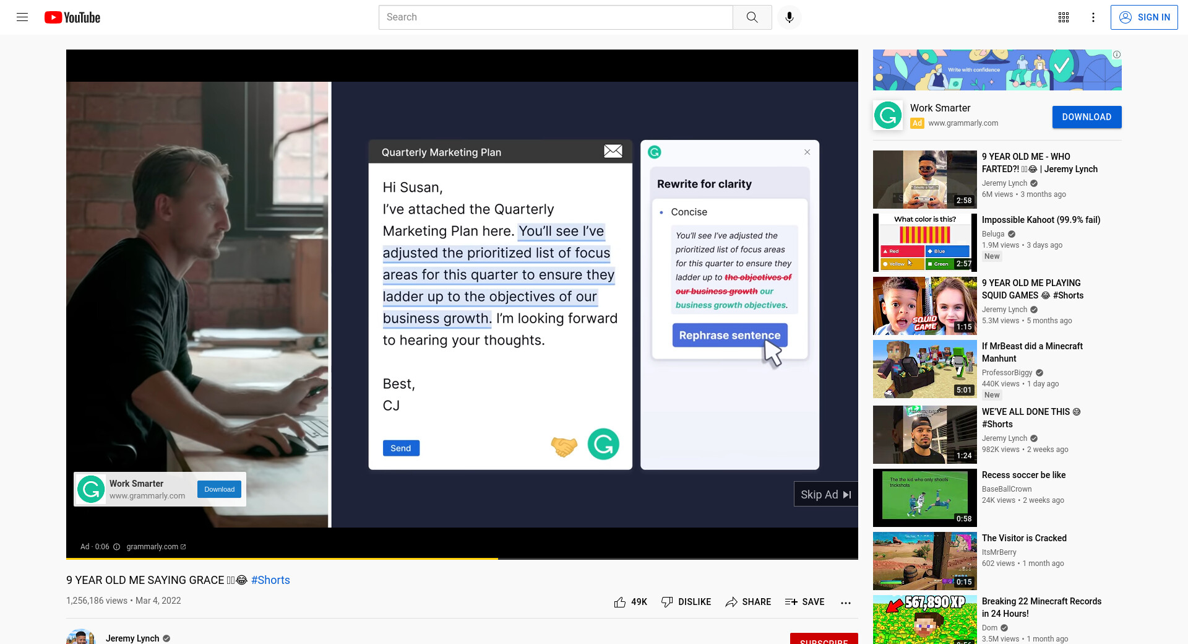This screenshot has width=1188, height=644.
Task: Share this video
Action: 748,602
